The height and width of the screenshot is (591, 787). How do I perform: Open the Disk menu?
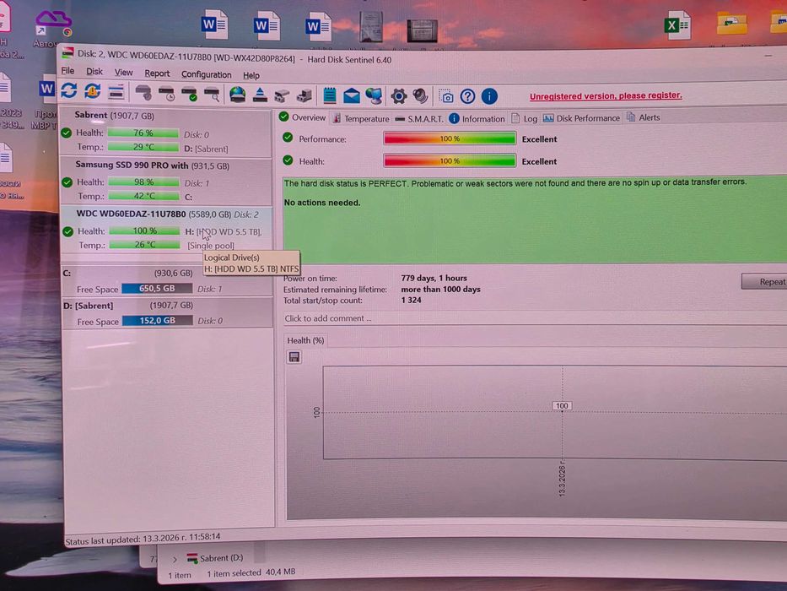[x=94, y=72]
